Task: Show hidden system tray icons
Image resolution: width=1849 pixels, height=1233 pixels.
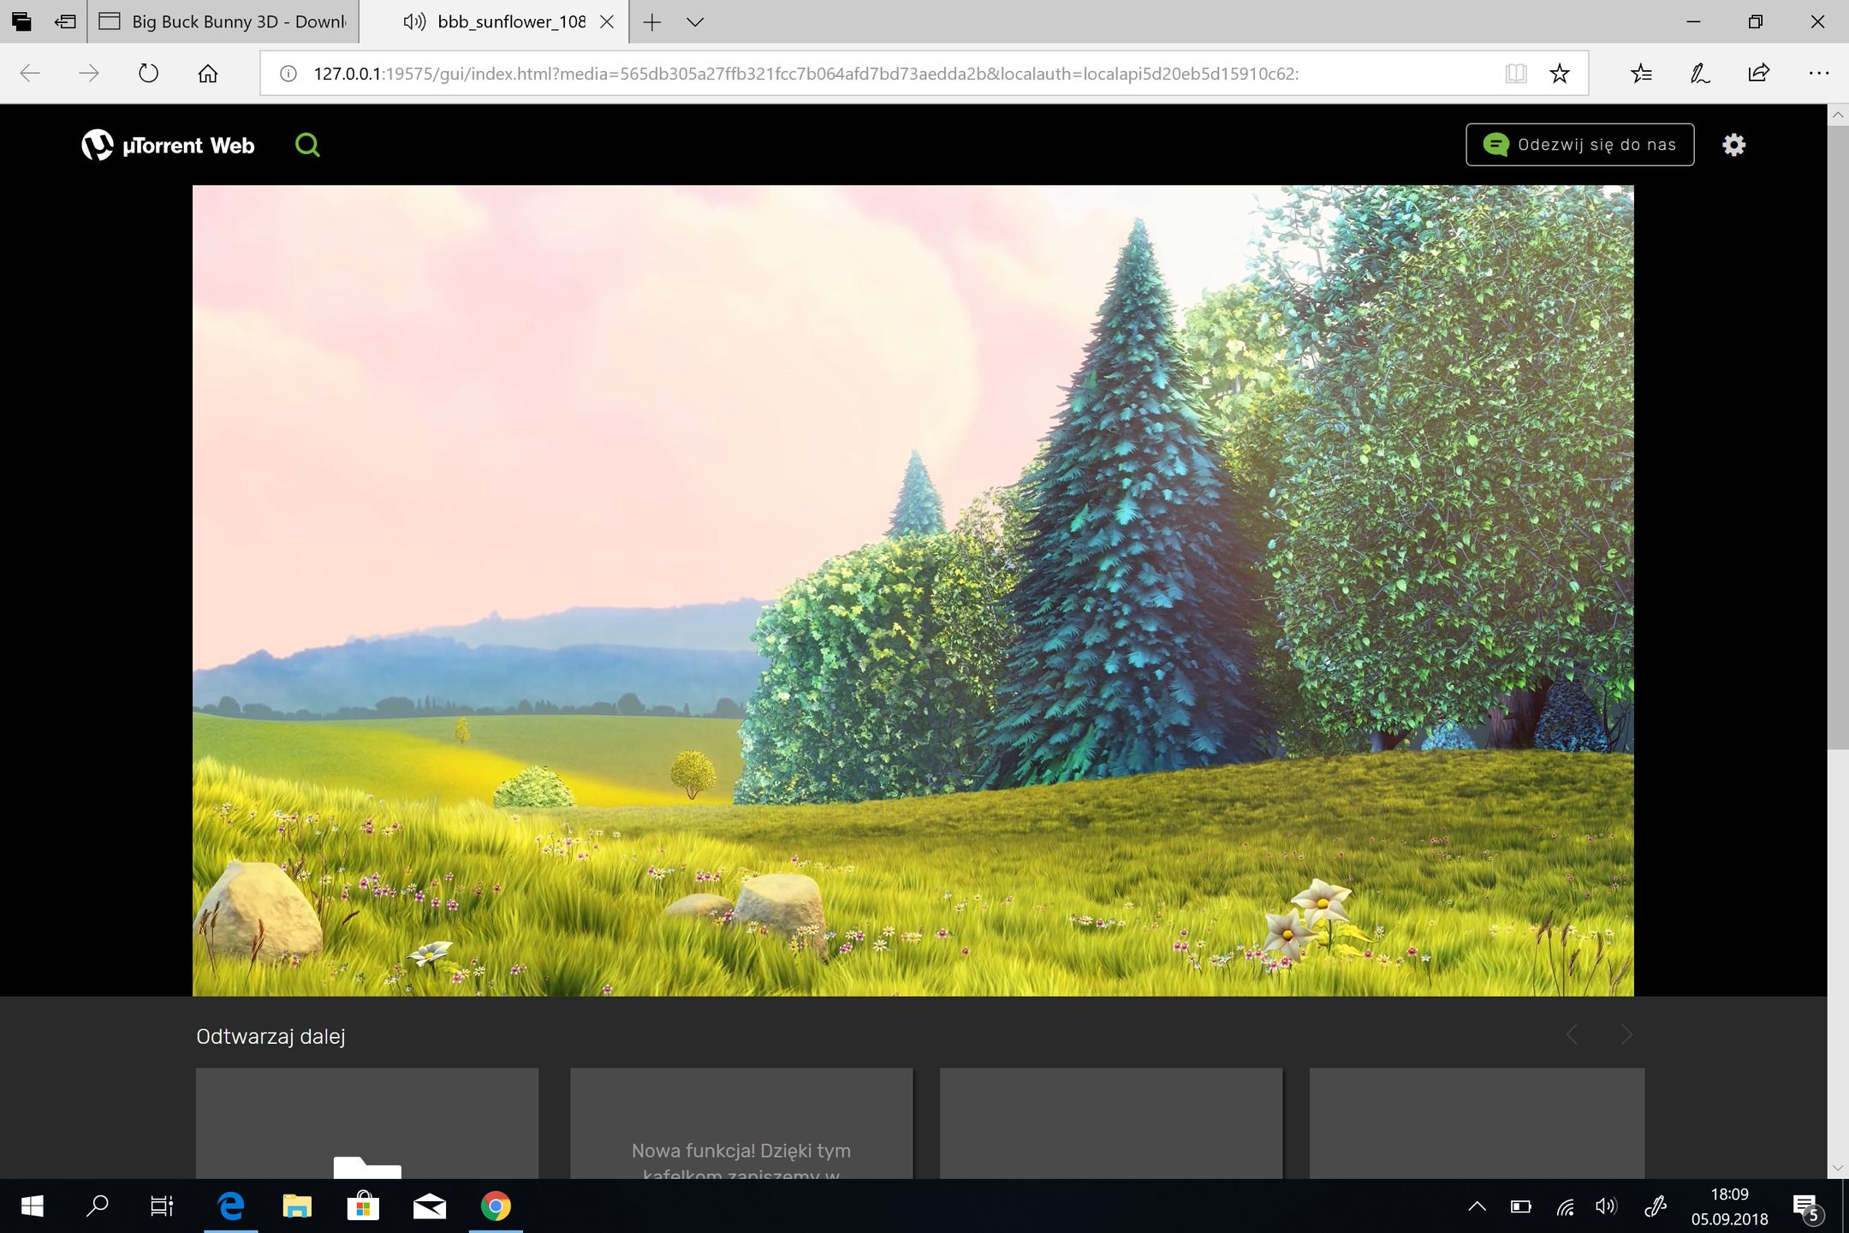Action: (1477, 1206)
